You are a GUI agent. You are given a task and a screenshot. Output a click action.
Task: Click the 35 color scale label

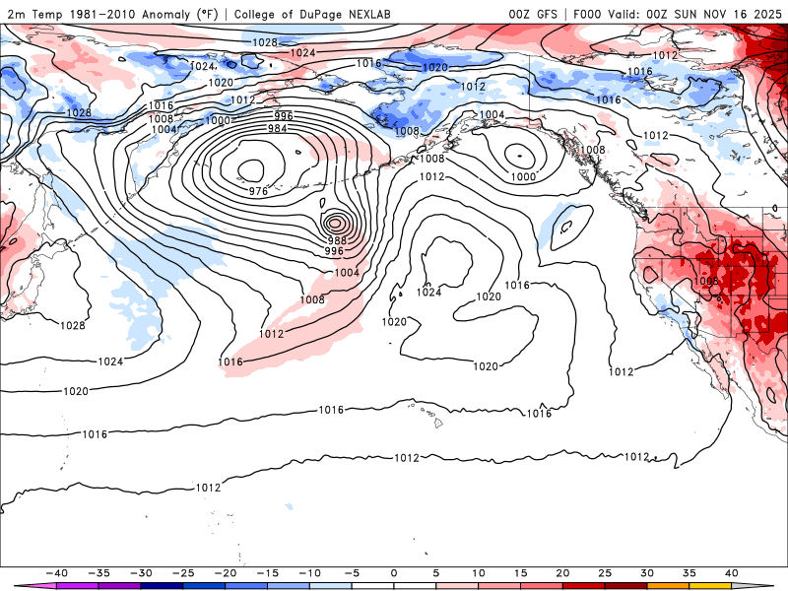coord(689,573)
